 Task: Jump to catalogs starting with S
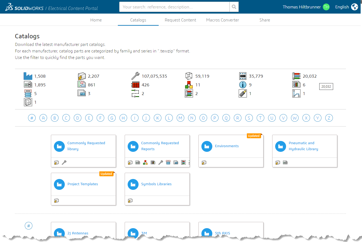click(249, 118)
